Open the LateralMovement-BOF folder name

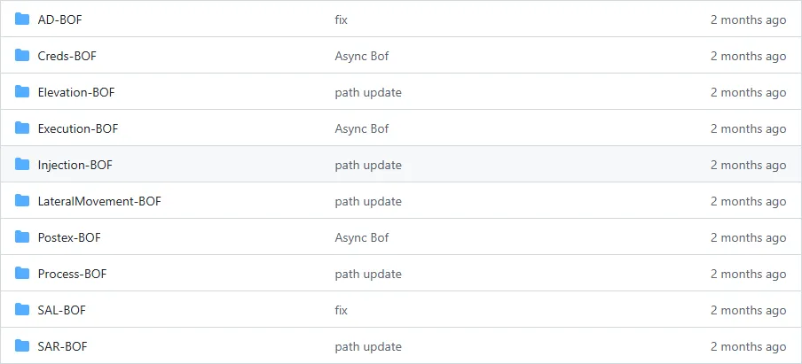tap(99, 201)
